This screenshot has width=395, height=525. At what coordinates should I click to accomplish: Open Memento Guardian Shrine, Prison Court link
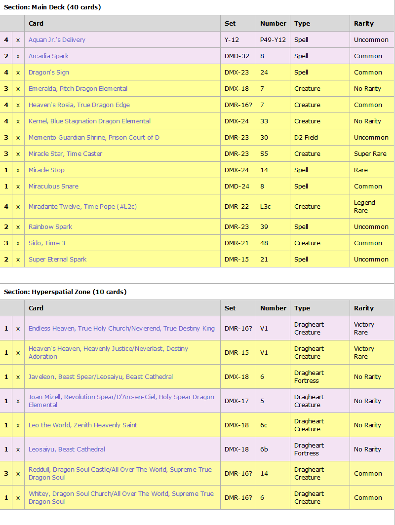[94, 138]
